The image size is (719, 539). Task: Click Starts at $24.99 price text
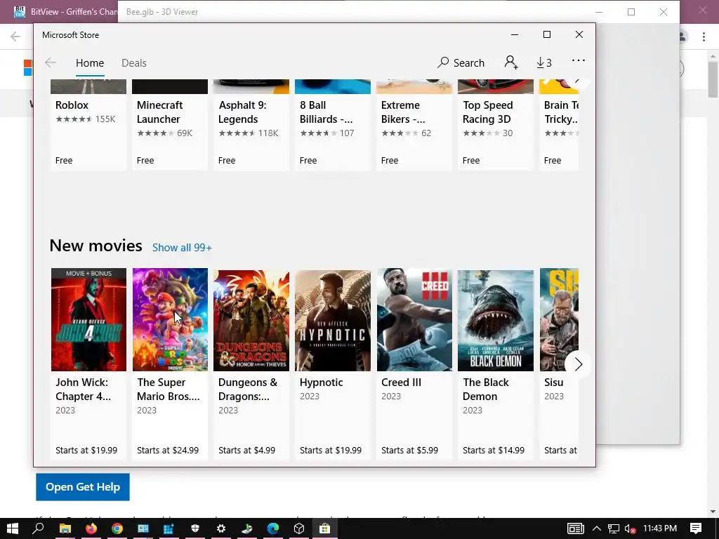168,451
